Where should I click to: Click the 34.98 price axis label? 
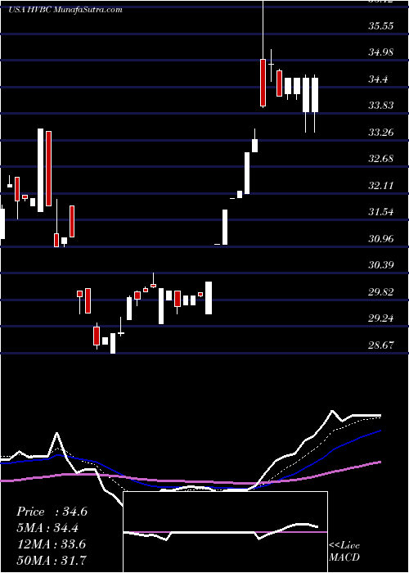[x=381, y=52]
